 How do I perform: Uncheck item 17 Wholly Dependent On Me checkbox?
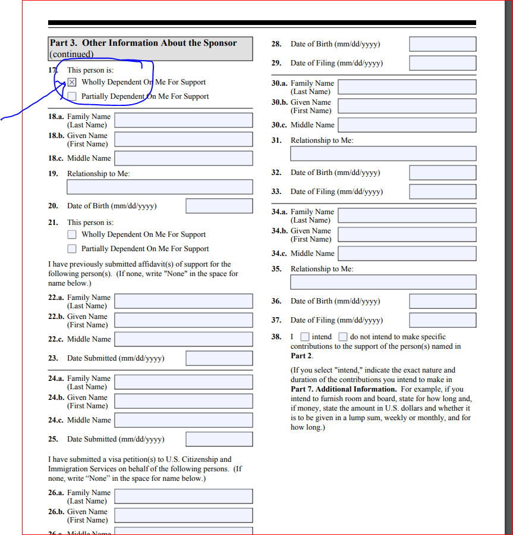[72, 82]
